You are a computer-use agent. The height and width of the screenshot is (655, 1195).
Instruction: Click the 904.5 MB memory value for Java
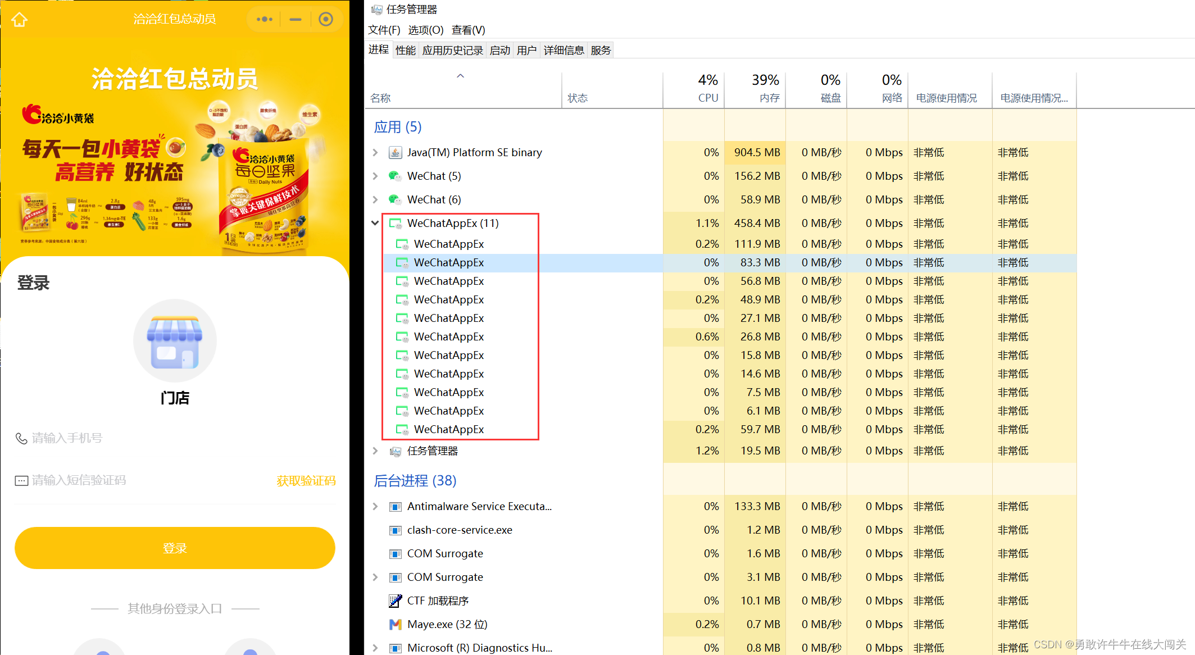pos(757,153)
